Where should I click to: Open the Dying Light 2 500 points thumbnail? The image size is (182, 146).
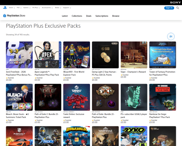(105, 55)
